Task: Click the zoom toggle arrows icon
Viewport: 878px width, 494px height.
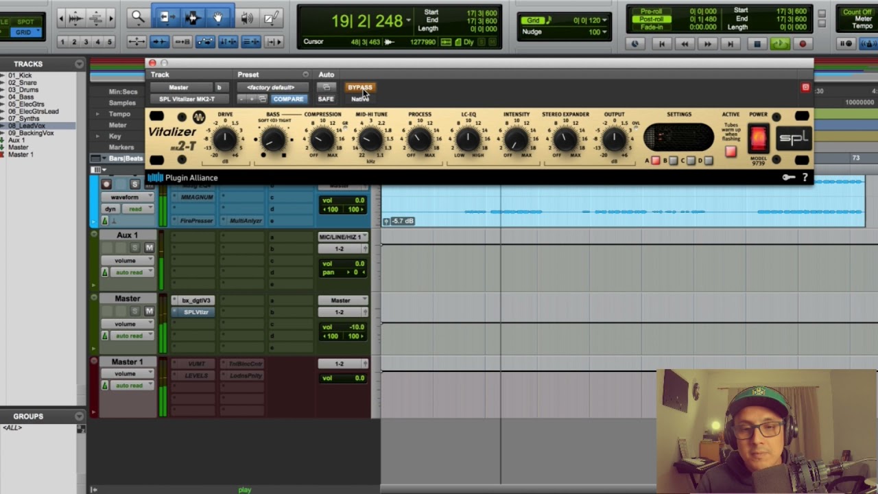Action: click(x=136, y=42)
